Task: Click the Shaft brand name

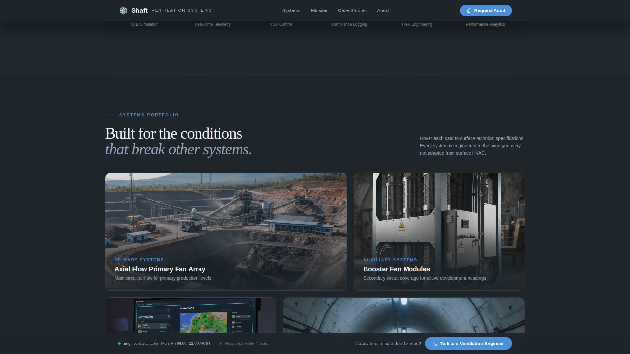Action: coord(139,10)
